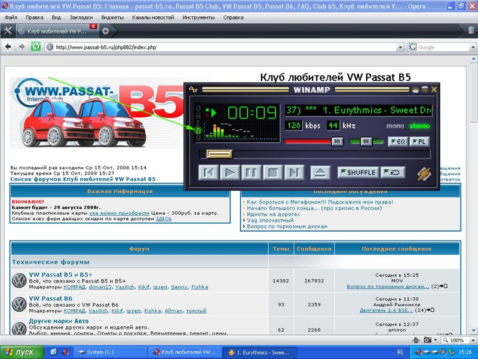This screenshot has height=359, width=478.
Task: Open new tab with plus icon
Action: pos(106,31)
